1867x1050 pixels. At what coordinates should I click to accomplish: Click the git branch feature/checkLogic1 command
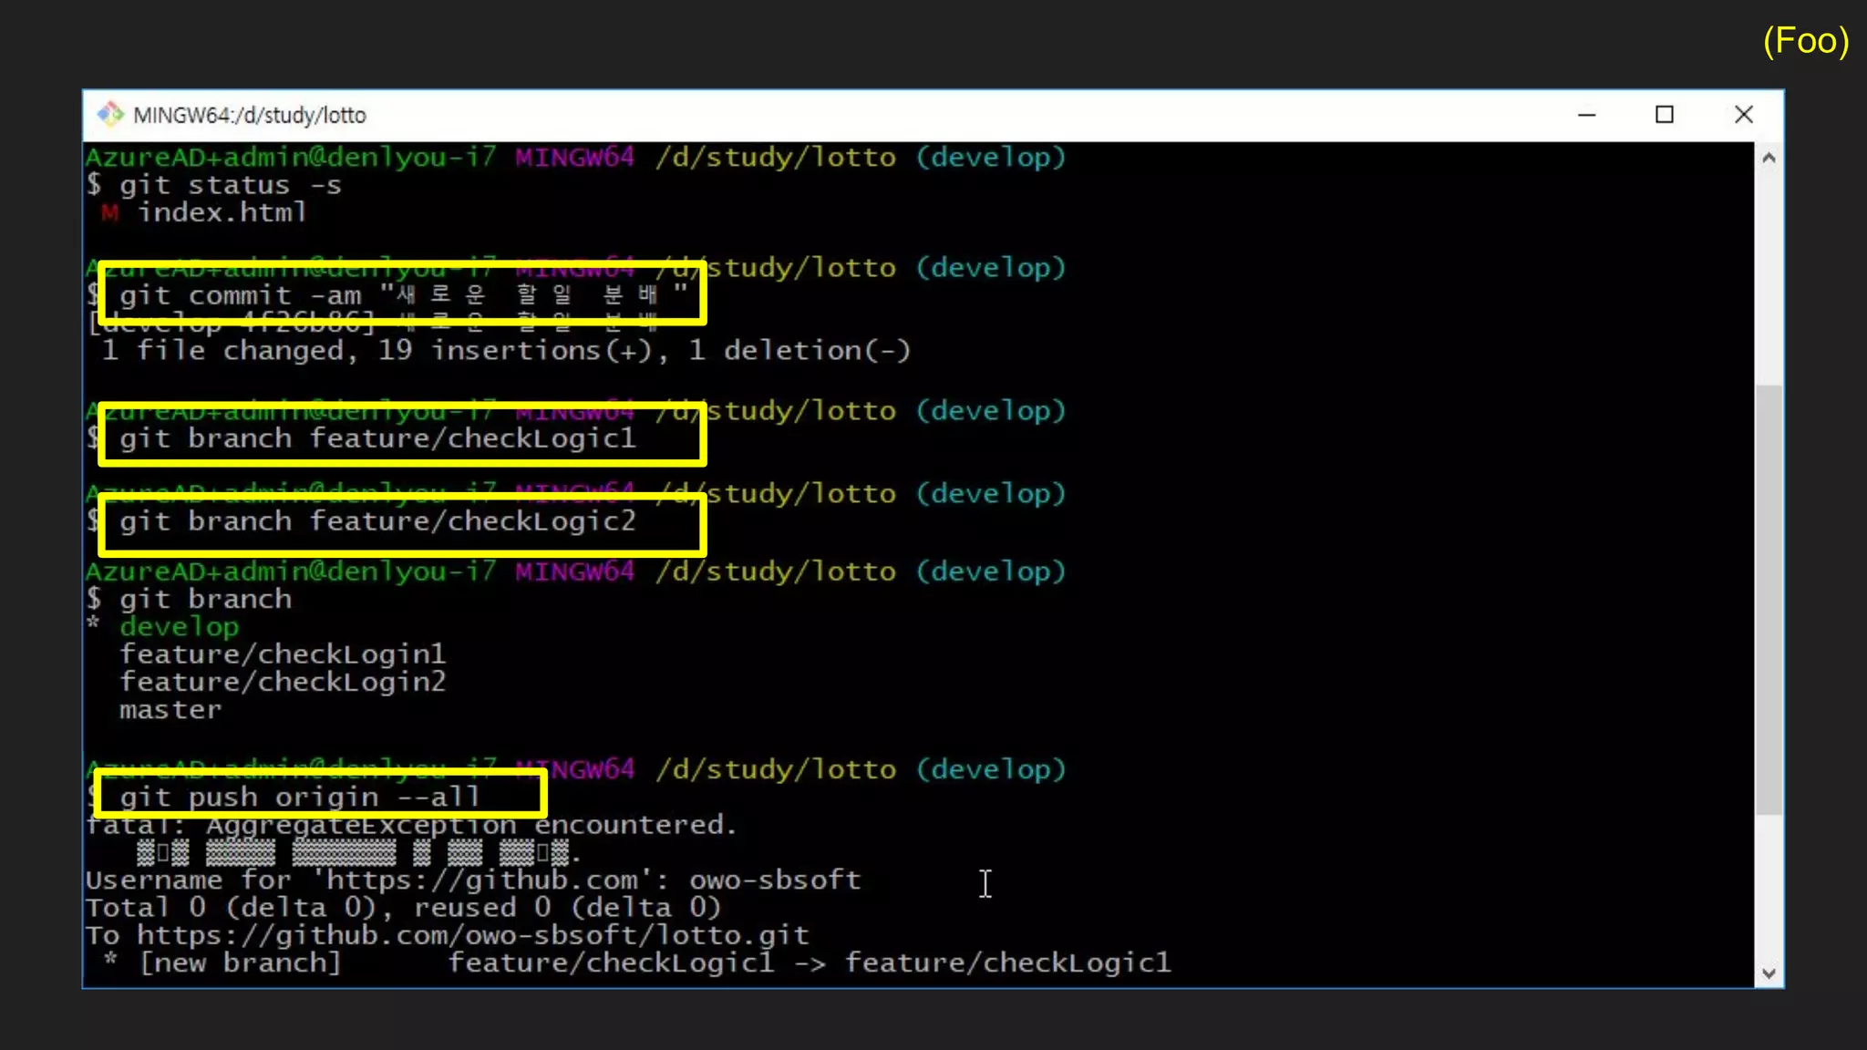[x=377, y=438]
